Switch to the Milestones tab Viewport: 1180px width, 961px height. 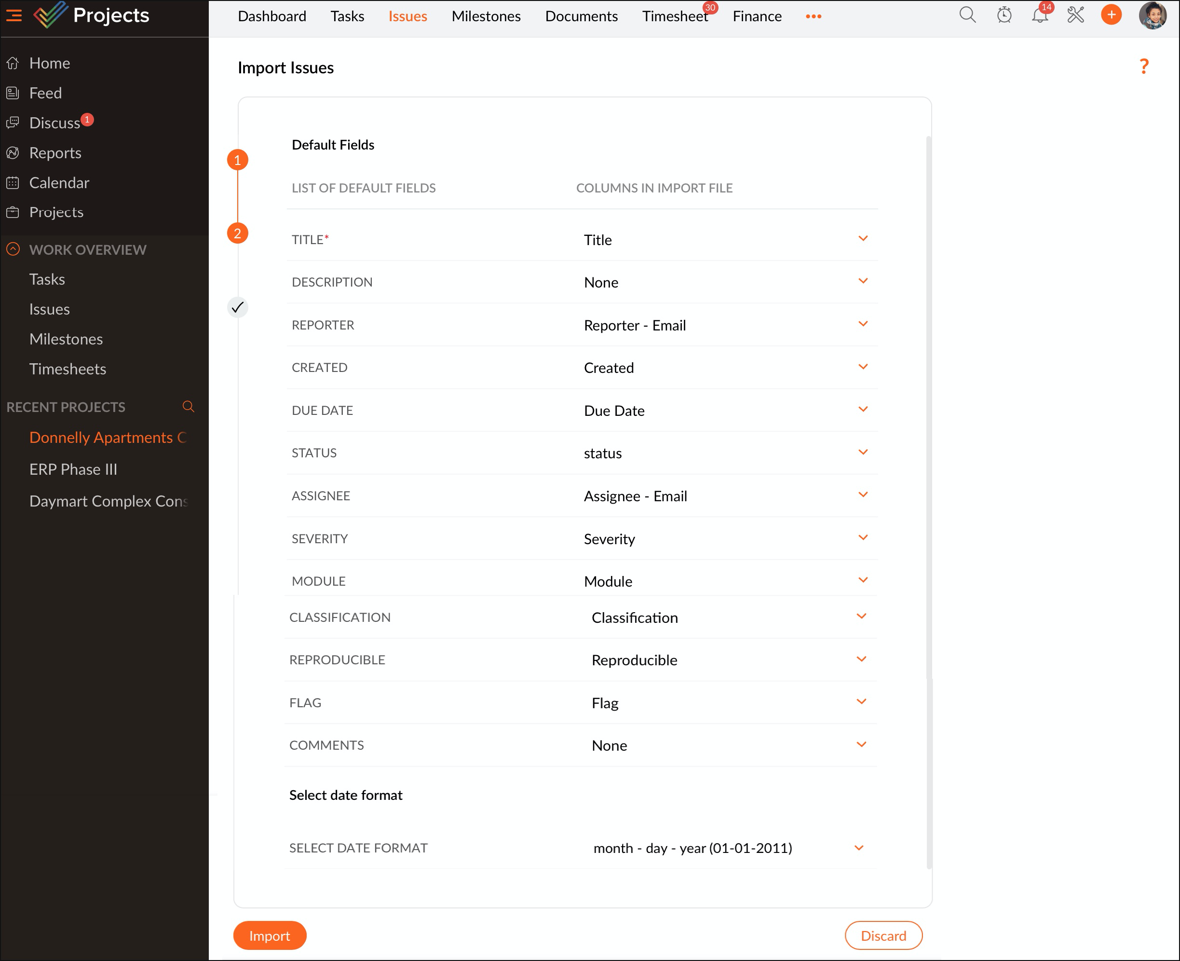(486, 16)
